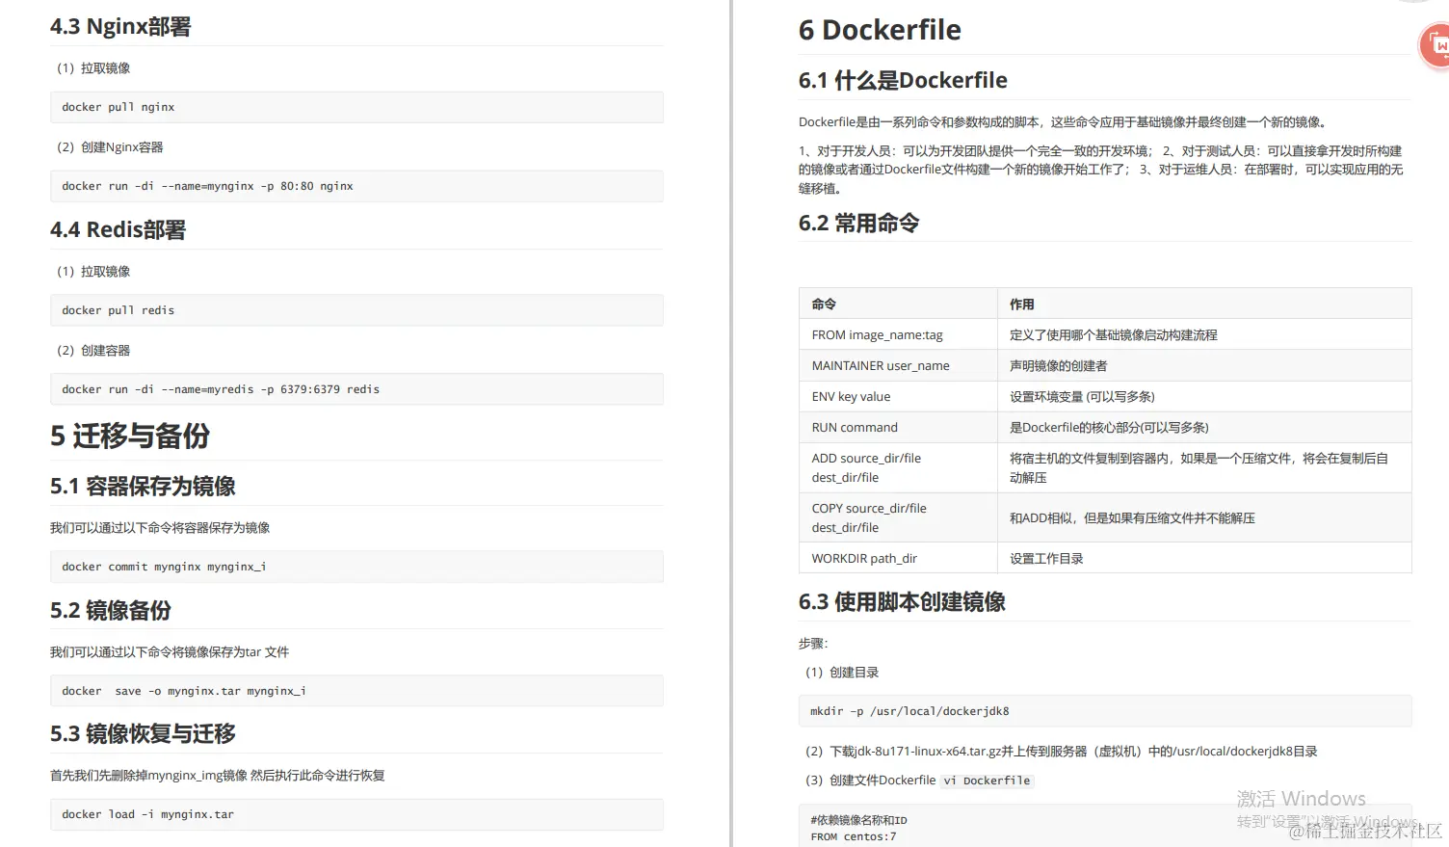This screenshot has height=847, width=1449.
Task: Click the text "(2) 创建Nginx容器"
Action: 110,147
